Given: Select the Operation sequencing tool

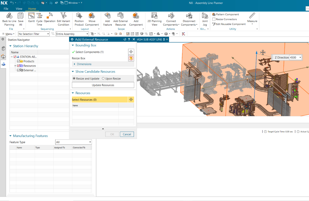Looking at the screenshot, I should point(49,18).
